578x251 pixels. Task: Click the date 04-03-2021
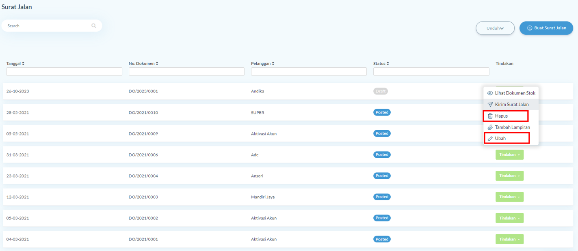pyautogui.click(x=17, y=239)
